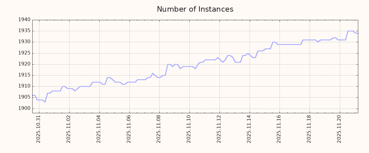Click the 1935 y-axis tick label

click(24, 31)
